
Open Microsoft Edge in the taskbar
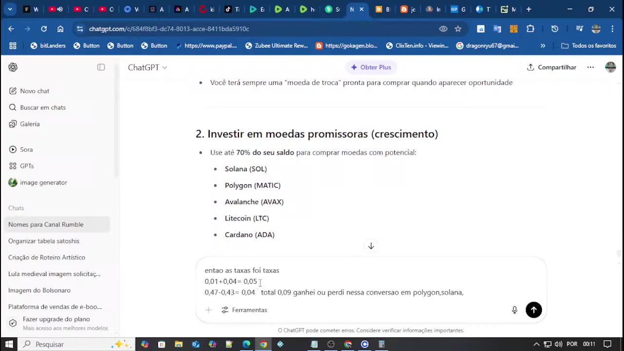(x=246, y=344)
